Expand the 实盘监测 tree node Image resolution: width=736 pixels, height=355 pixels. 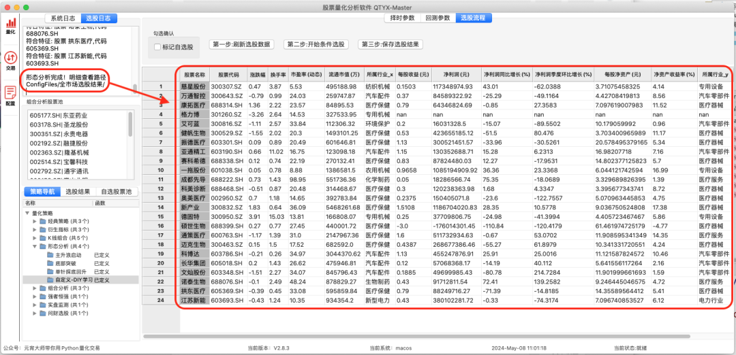pyautogui.click(x=35, y=305)
